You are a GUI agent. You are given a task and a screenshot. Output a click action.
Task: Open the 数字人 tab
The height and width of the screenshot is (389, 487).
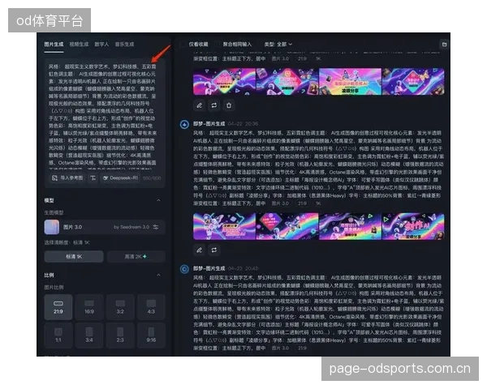[x=101, y=44]
